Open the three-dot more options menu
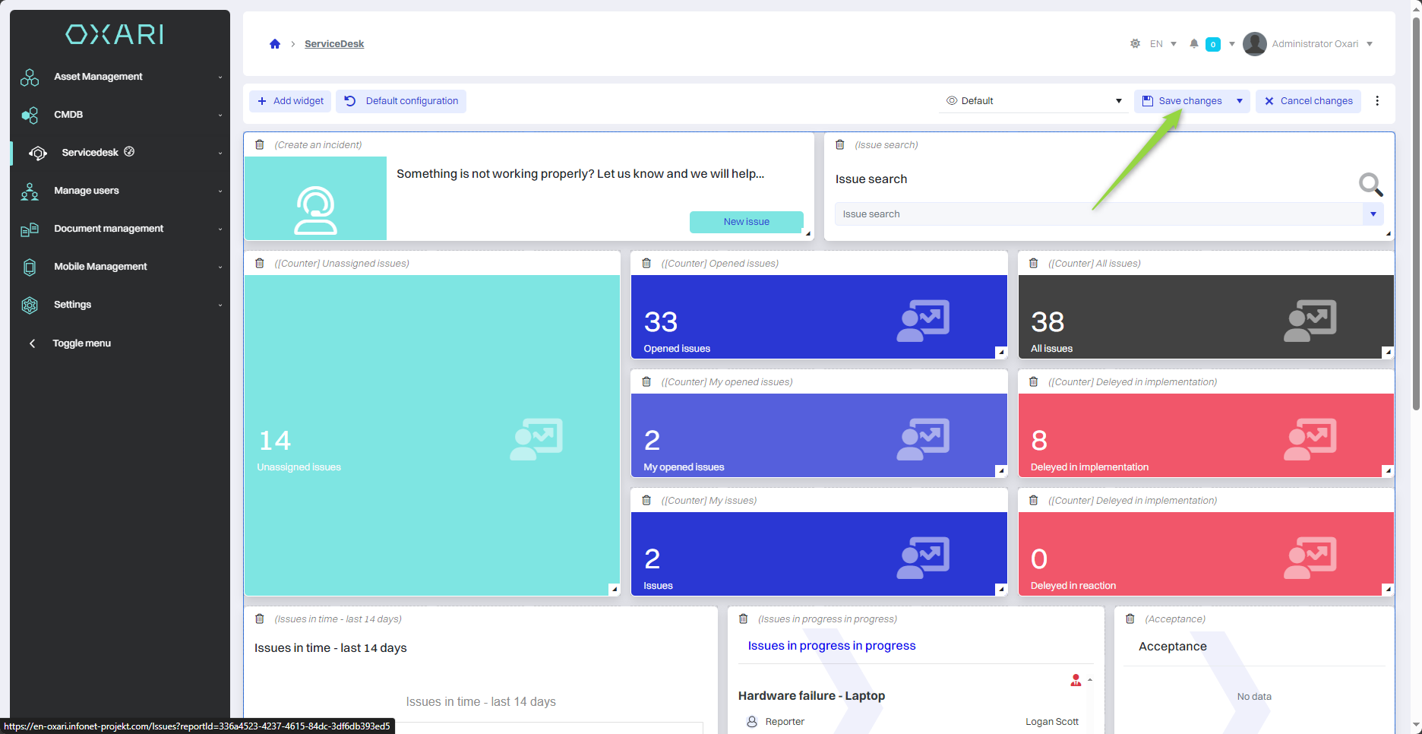1422x734 pixels. pos(1377,101)
